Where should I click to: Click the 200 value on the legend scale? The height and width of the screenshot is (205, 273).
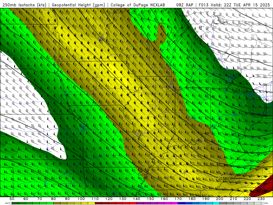(x=219, y=199)
